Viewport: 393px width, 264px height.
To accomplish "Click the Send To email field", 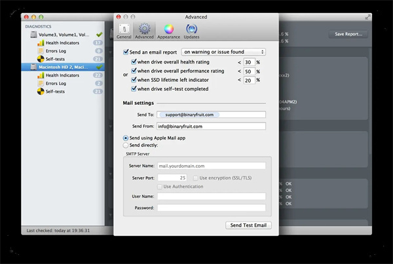I will (211, 115).
